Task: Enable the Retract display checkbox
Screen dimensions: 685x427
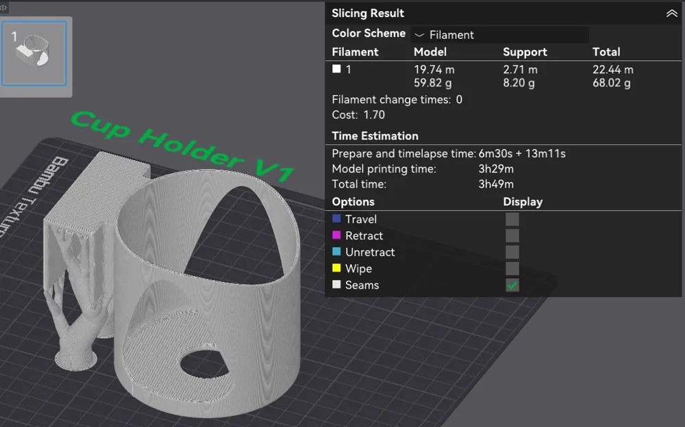Action: point(512,236)
